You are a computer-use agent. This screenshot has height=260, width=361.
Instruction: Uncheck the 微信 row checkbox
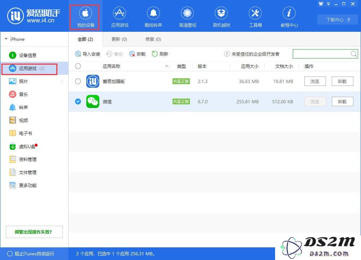click(x=78, y=101)
